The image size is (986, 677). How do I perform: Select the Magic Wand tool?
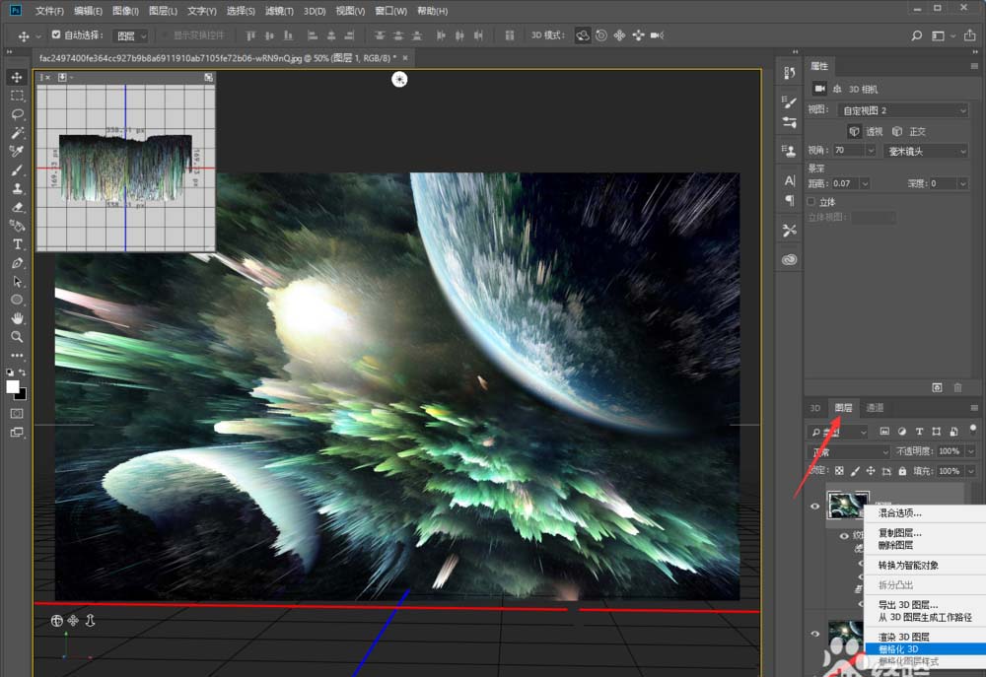[18, 133]
